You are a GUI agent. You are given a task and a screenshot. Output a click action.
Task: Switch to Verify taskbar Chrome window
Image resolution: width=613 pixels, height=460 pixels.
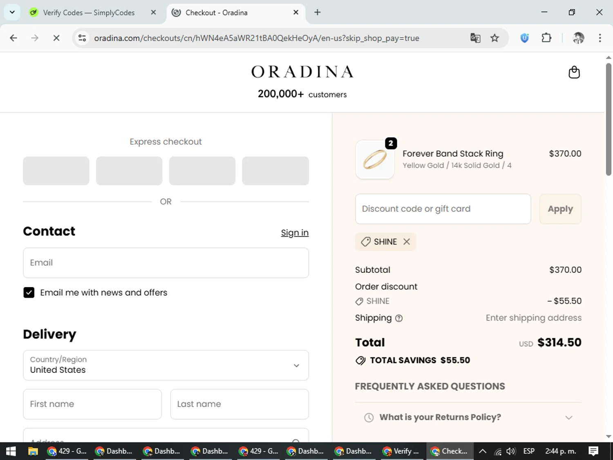pos(402,451)
